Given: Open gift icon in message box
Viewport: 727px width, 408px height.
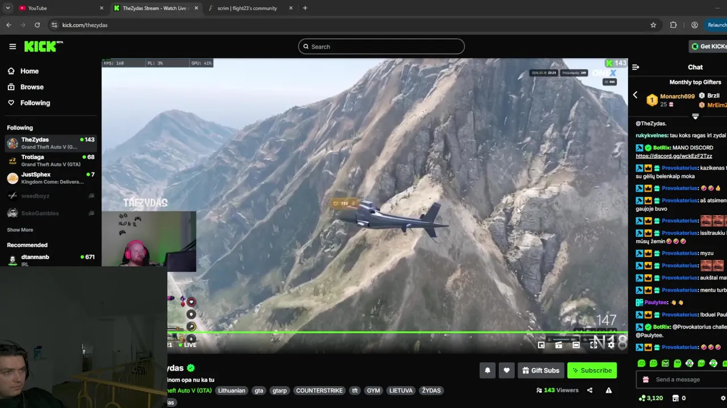Looking at the screenshot, I should [646, 380].
